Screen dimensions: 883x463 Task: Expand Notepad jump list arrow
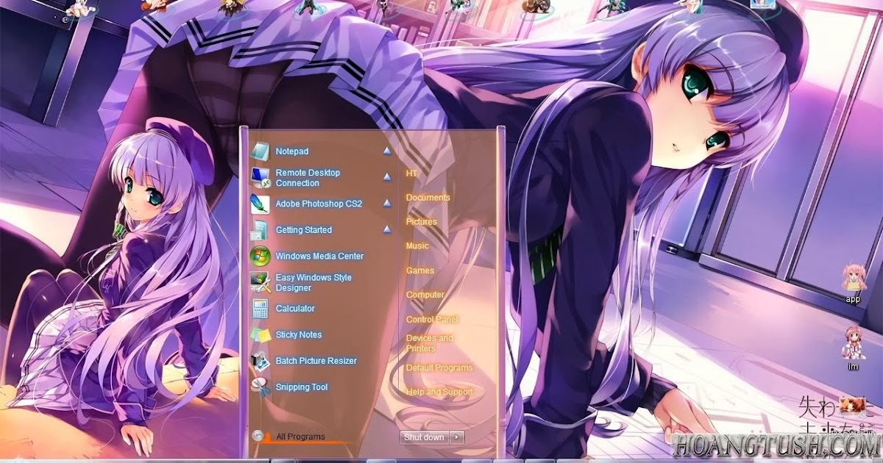[387, 151]
